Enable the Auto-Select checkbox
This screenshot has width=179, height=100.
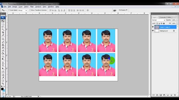(9, 10)
